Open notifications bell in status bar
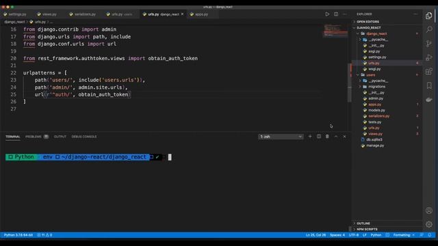Image resolution: width=438 pixels, height=246 pixels. (430, 235)
